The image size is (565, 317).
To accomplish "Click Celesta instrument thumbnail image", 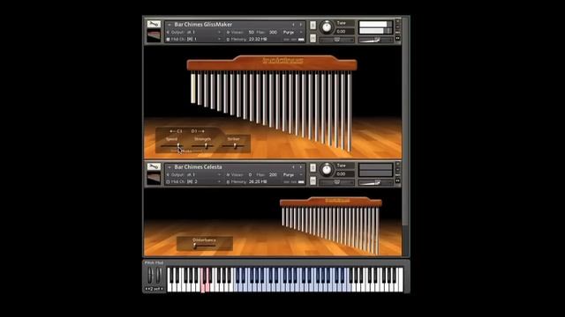I will [154, 178].
